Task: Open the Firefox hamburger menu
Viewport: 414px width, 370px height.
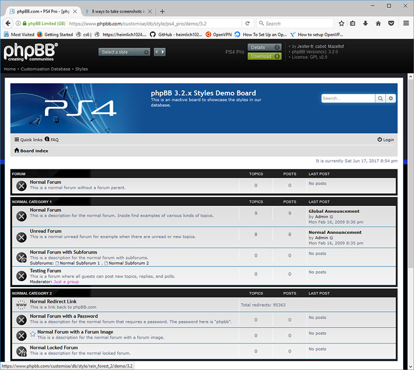Action: click(x=406, y=23)
